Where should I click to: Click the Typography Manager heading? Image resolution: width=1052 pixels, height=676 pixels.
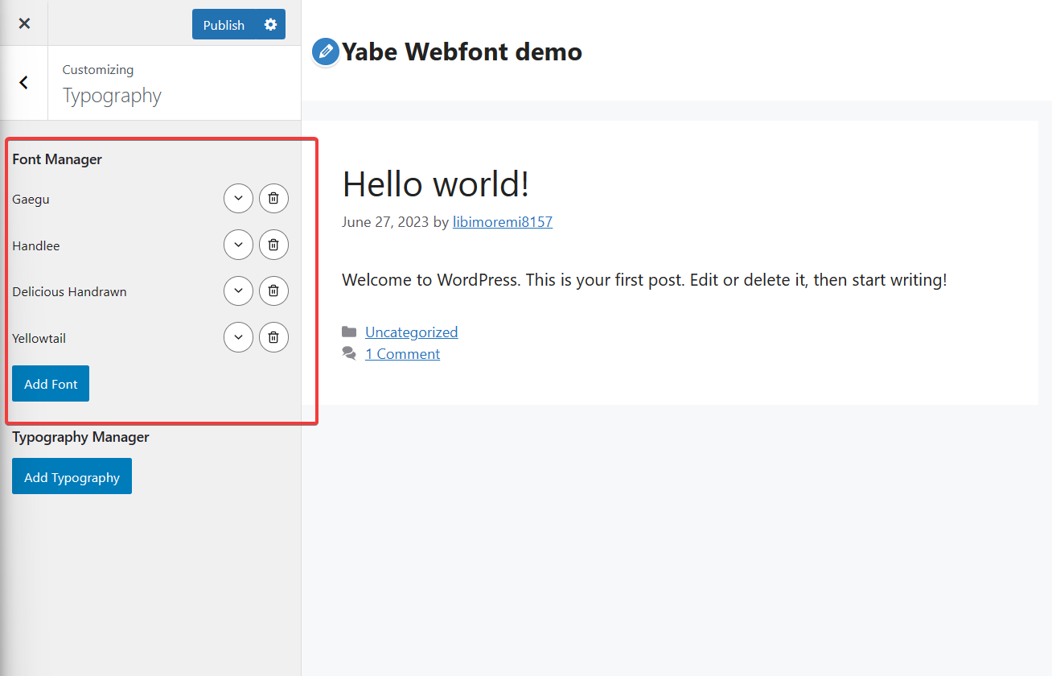(80, 437)
